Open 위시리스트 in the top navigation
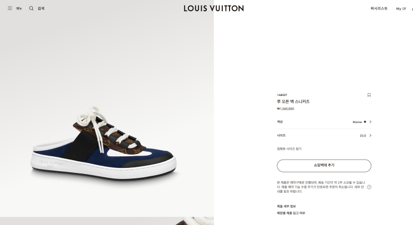 pos(379,8)
